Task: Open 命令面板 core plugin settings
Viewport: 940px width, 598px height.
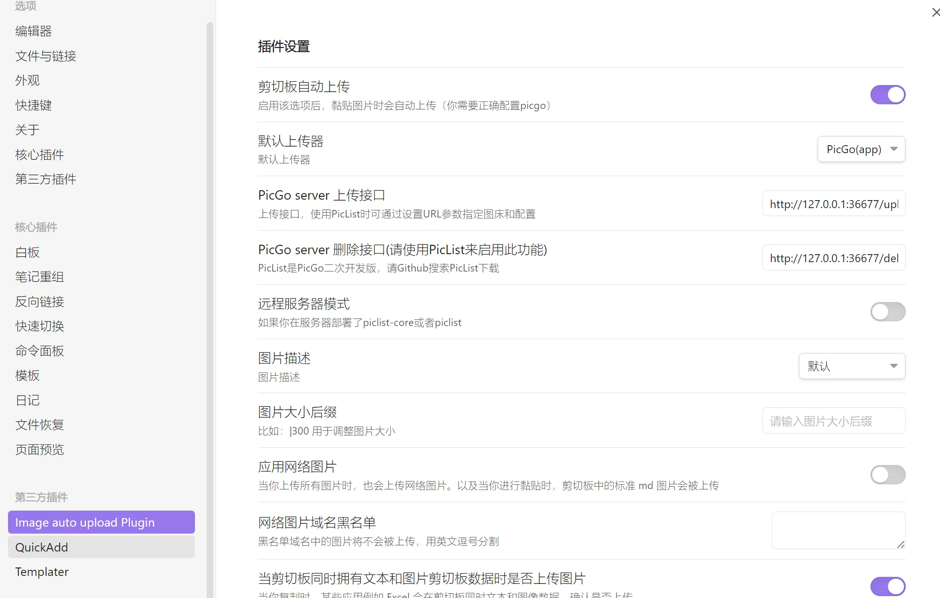Action: [x=39, y=351]
